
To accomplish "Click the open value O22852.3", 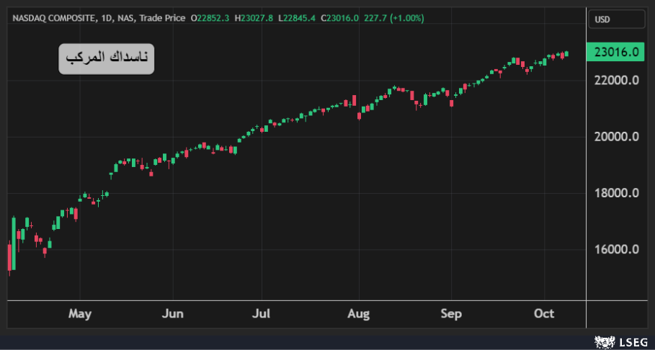I will coord(210,17).
